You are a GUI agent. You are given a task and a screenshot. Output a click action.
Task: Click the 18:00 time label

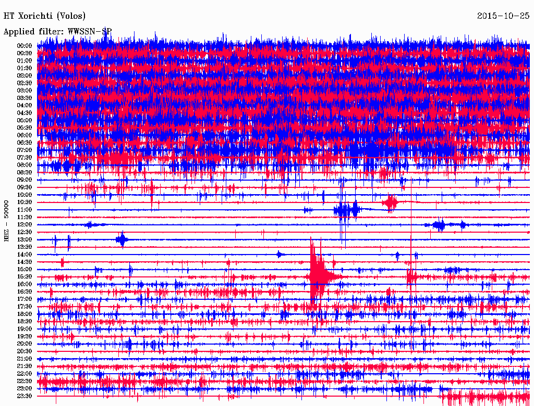(25, 314)
